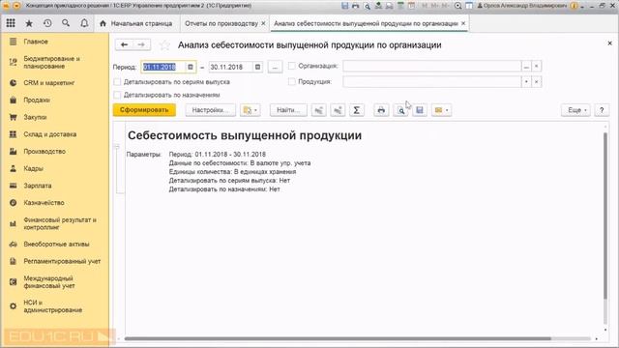The width and height of the screenshot is (619, 348).
Task: Click the sum (sigma) toolbar icon
Action: (x=356, y=110)
